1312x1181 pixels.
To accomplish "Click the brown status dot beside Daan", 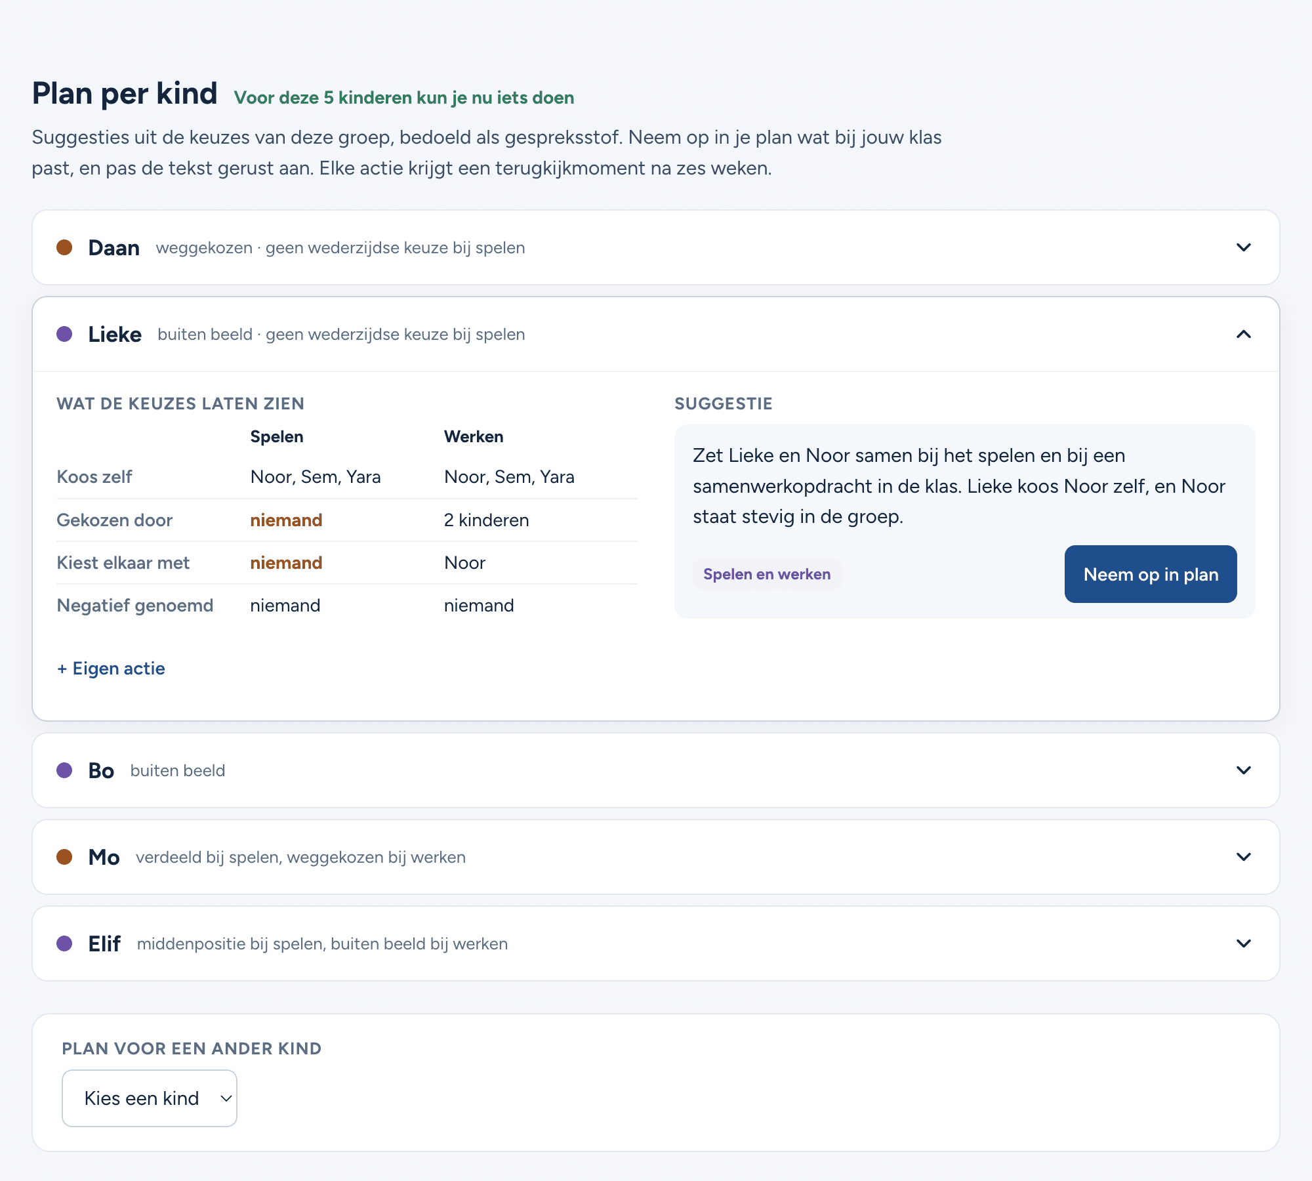I will tap(64, 247).
